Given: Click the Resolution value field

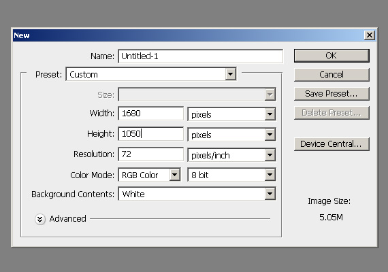Looking at the screenshot, I should click(151, 154).
